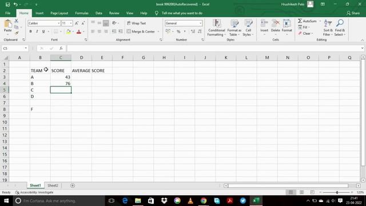The image size is (366, 206).
Task: Click the Save icon in Quick Access Toolbar
Action: 7,4
